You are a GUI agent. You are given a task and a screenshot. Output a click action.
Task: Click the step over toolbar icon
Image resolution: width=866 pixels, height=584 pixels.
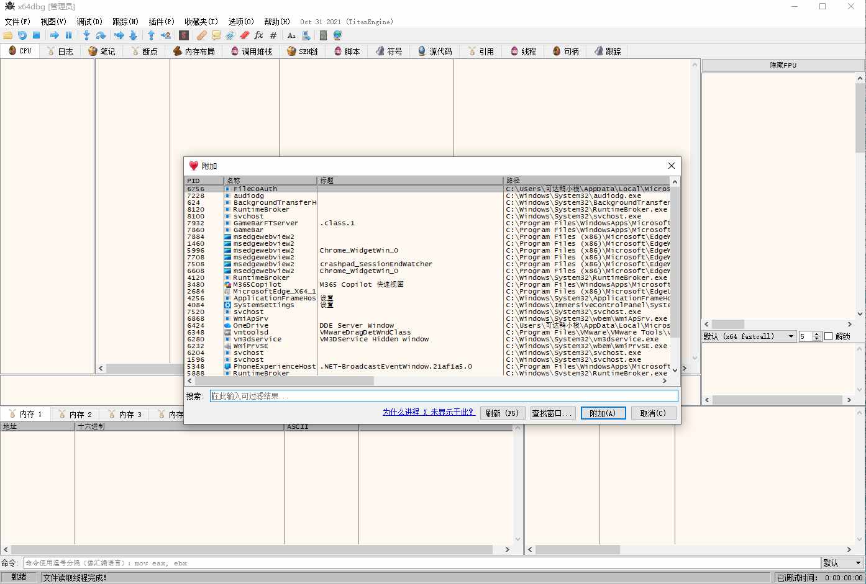pyautogui.click(x=101, y=35)
